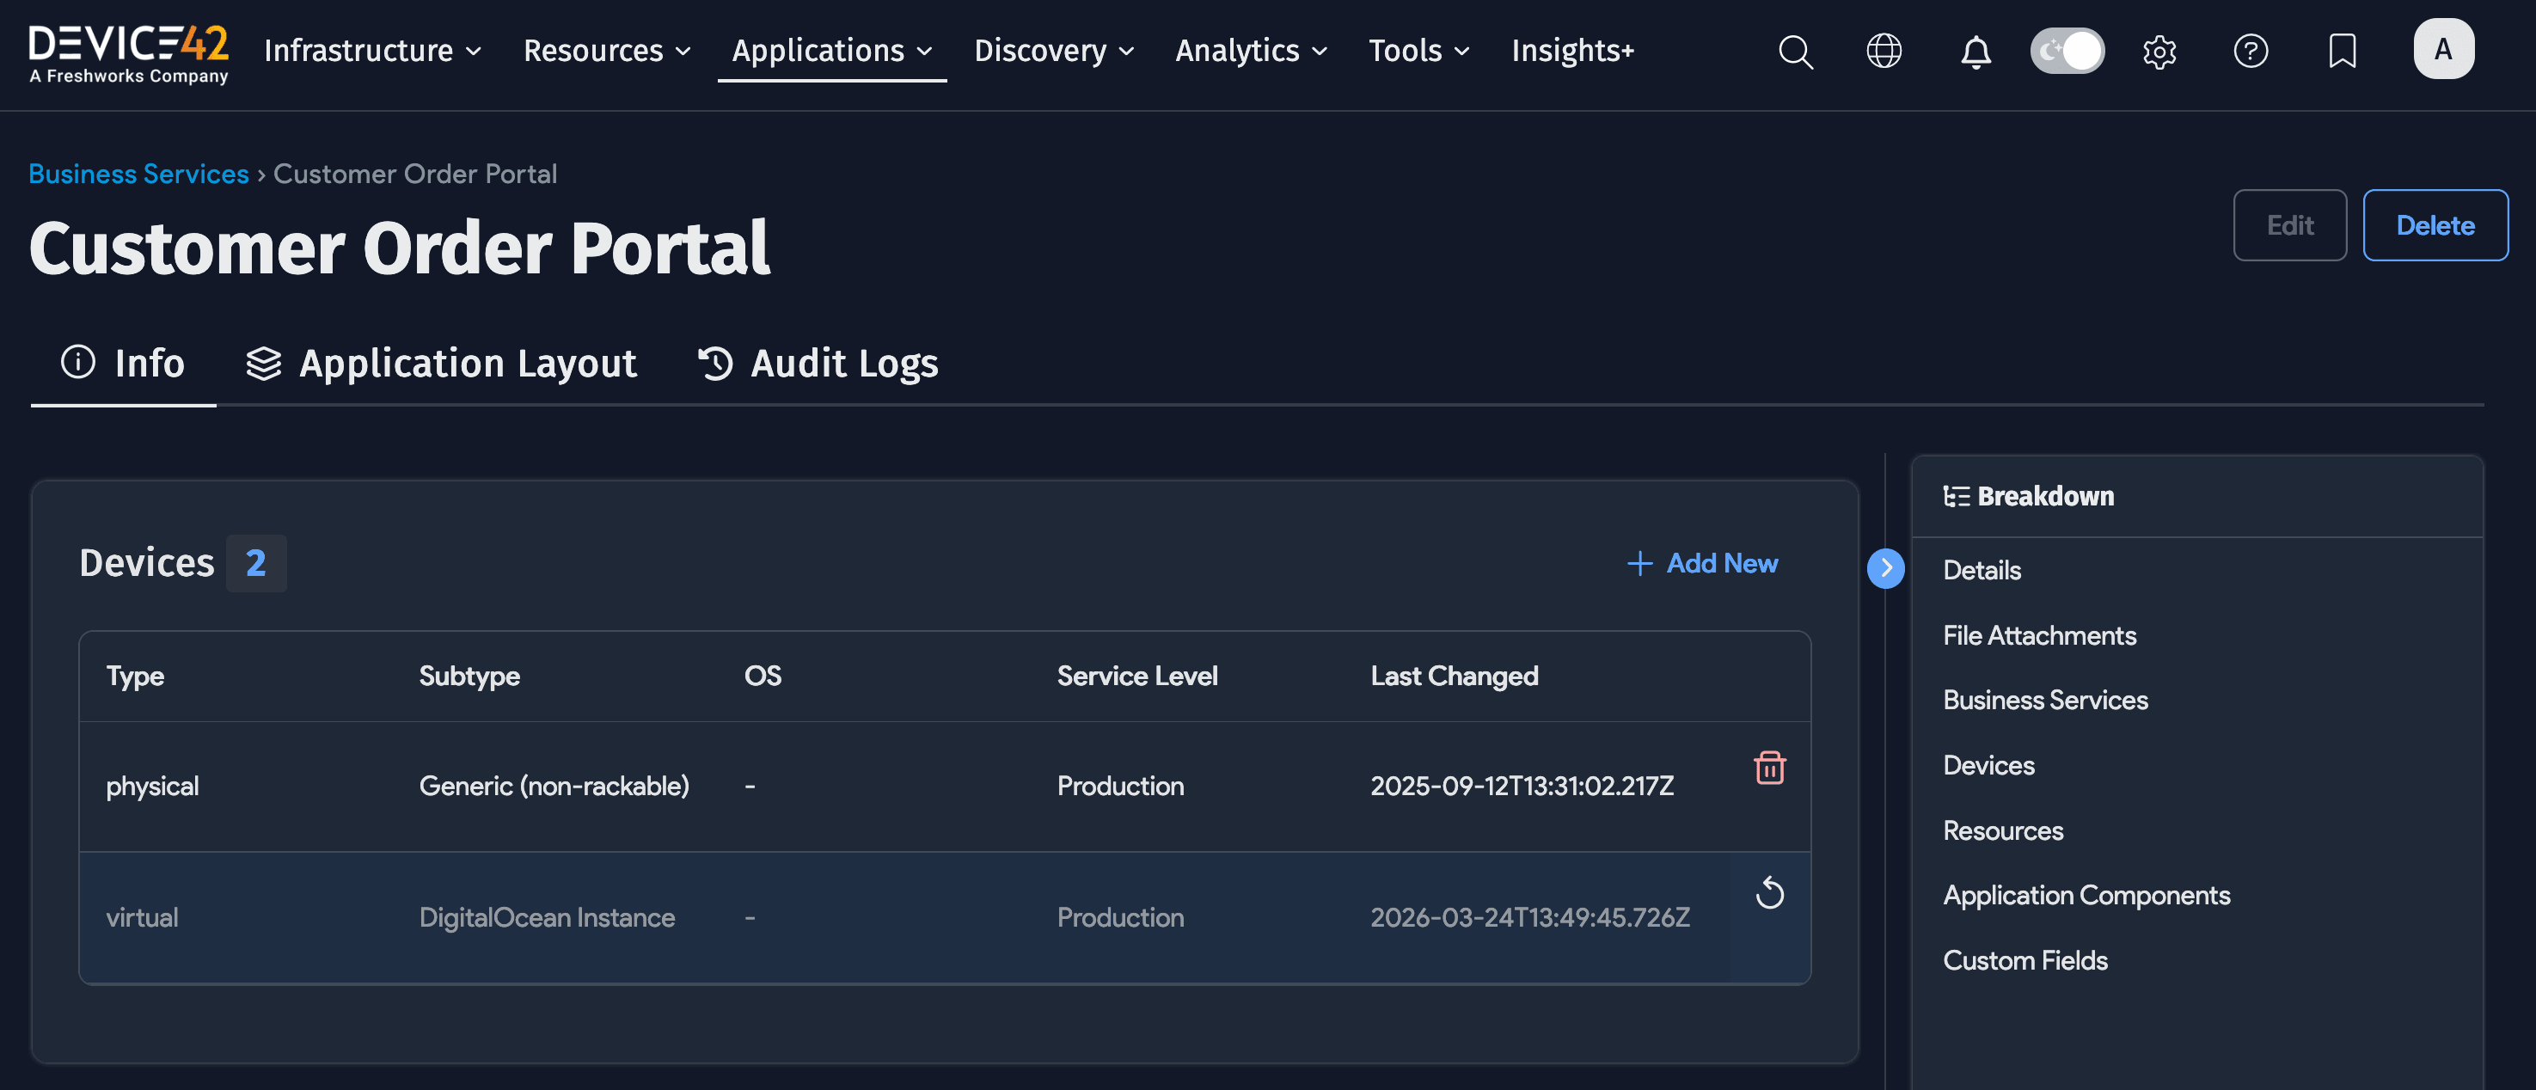Click the help question mark icon
This screenshot has height=1090, width=2536.
pyautogui.click(x=2251, y=52)
